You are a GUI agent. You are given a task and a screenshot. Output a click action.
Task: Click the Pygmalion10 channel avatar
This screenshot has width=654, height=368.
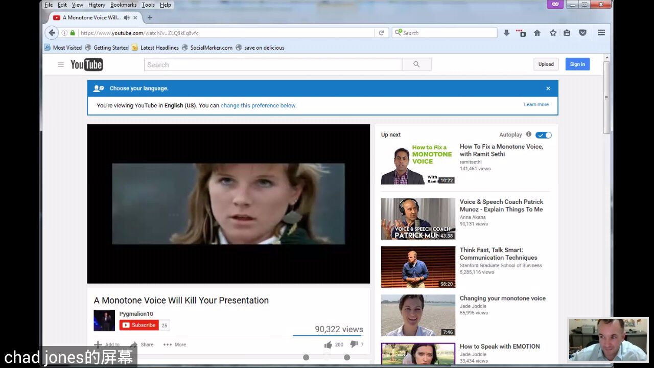point(104,320)
